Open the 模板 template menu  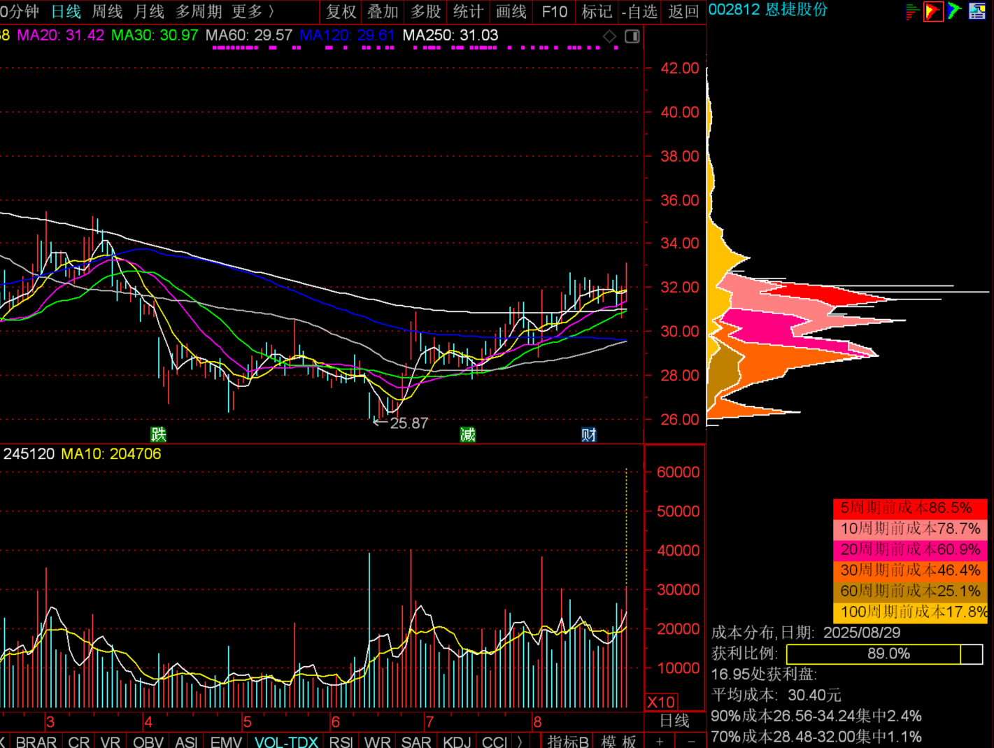[x=619, y=742]
